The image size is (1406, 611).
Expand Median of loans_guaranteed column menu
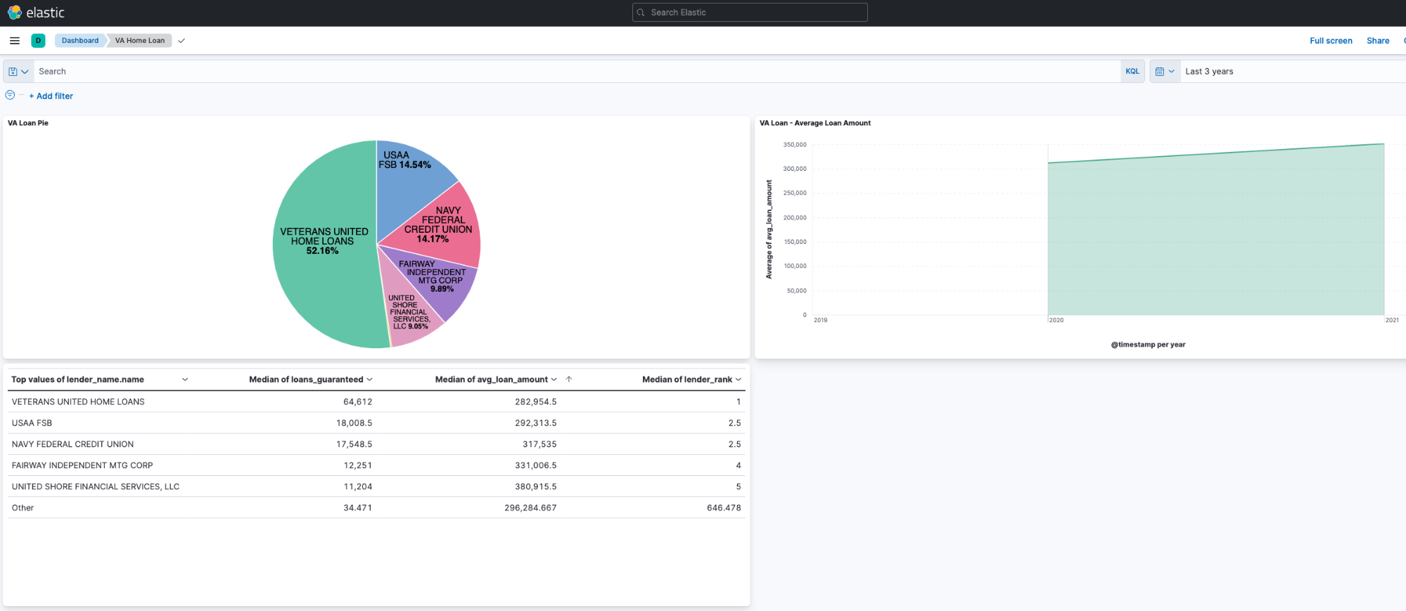click(x=369, y=379)
